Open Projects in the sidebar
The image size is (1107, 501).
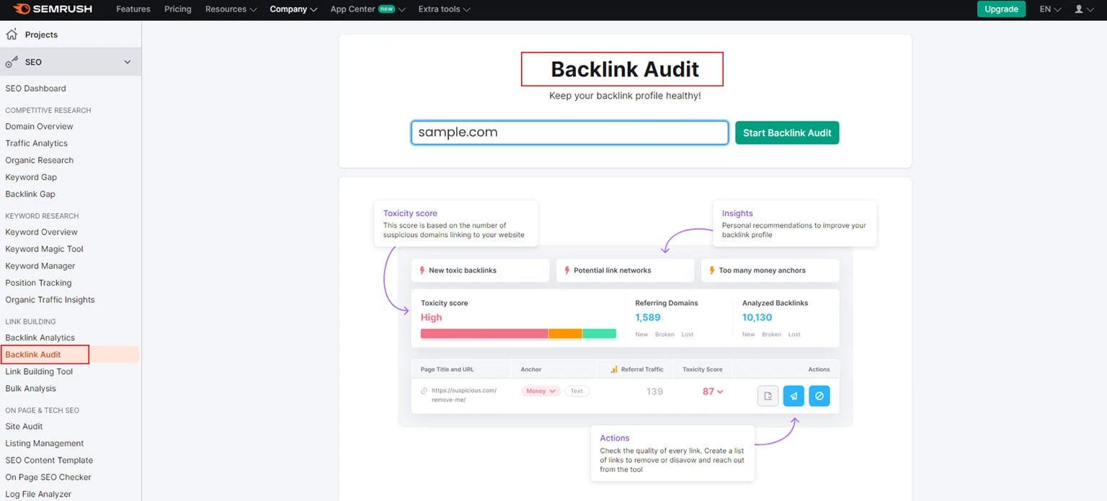41,35
